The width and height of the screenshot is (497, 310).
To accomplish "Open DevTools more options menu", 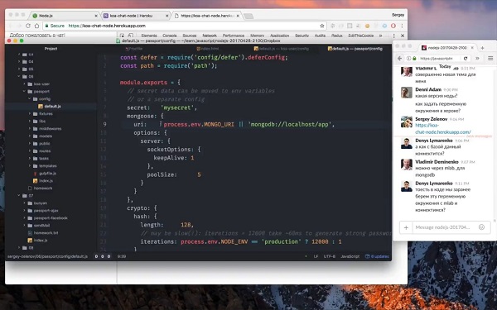I will click(394, 36).
